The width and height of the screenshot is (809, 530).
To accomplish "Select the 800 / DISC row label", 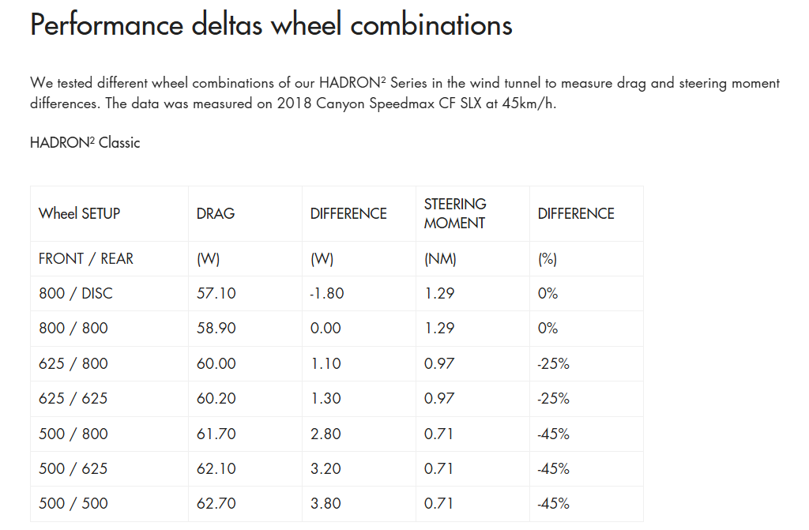I will click(76, 293).
